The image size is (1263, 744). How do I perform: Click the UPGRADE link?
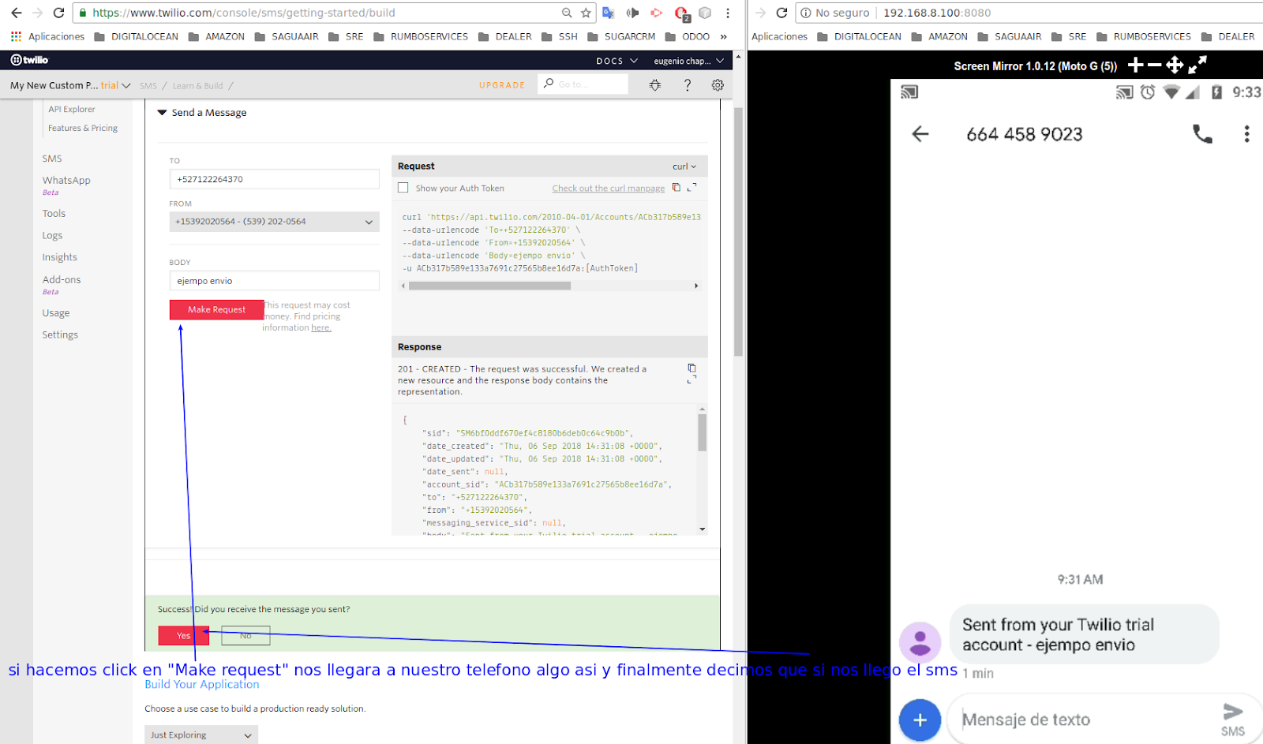[502, 85]
